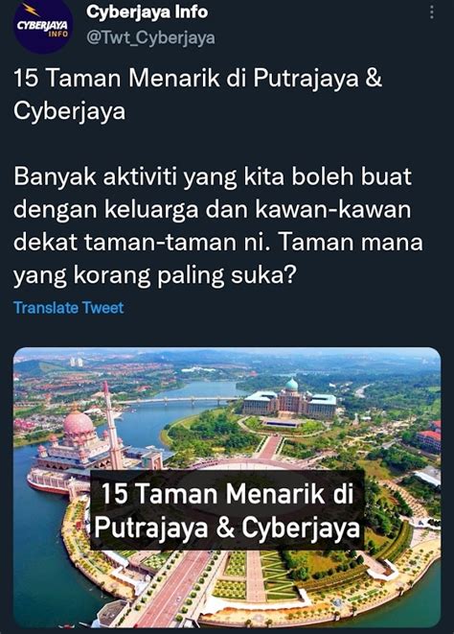Open the Cyberjaya Info profile avatar
Screen dimensions: 454x634
(43, 27)
